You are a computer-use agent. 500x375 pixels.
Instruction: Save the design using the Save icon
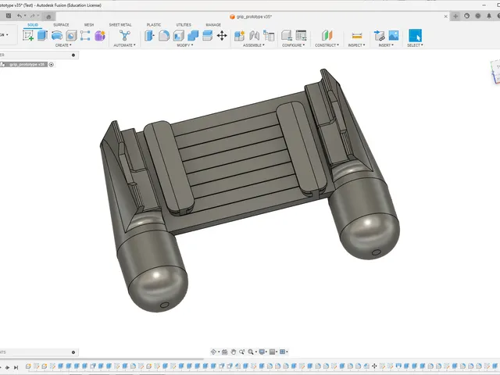coord(9,16)
